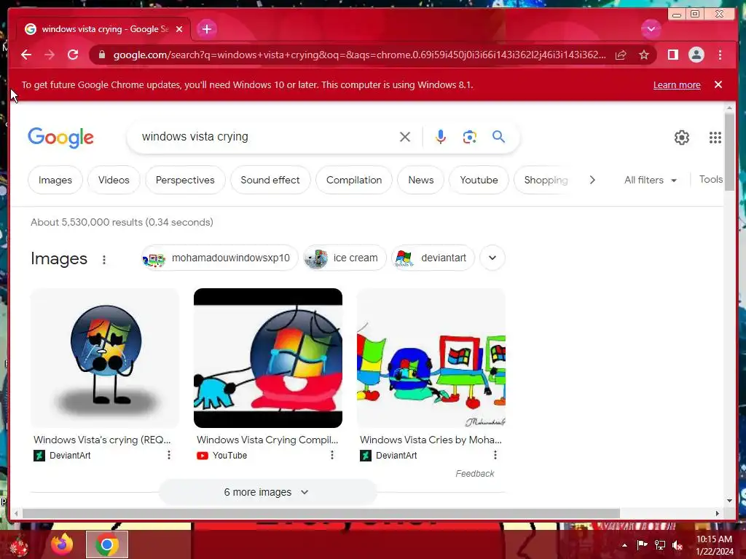Image resolution: width=746 pixels, height=559 pixels.
Task: Open the YouTube Vista Crying Compilation thumbnail
Action: tap(268, 358)
